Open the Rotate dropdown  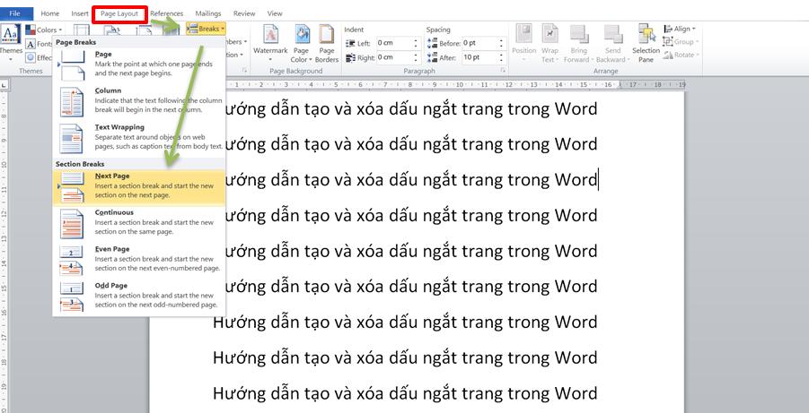tap(681, 56)
